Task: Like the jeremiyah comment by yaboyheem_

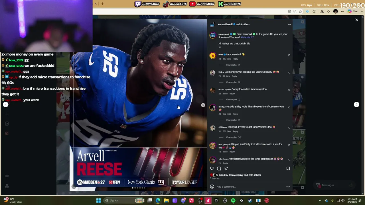Action: (289, 160)
